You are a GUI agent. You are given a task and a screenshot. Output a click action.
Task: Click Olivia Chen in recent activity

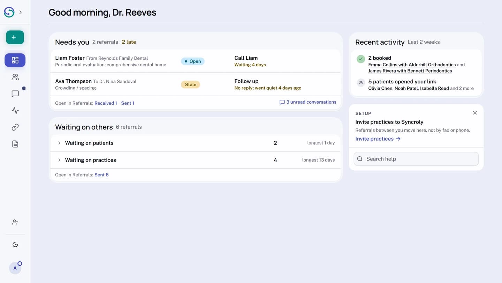[x=380, y=88]
